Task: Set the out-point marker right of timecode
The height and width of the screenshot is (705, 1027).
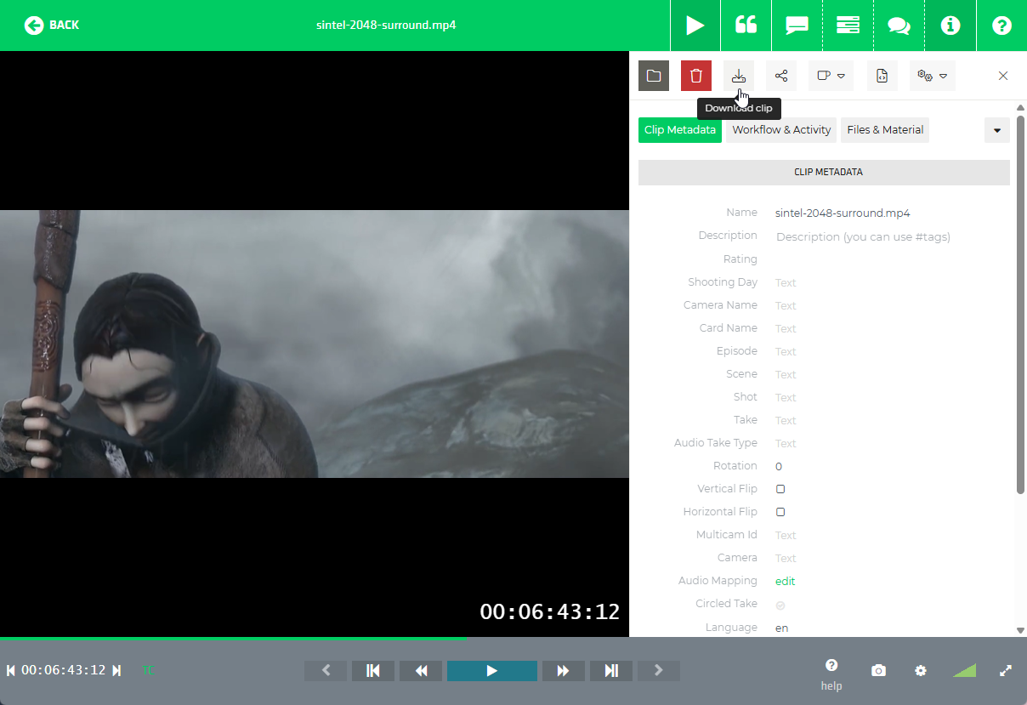Action: click(x=116, y=670)
